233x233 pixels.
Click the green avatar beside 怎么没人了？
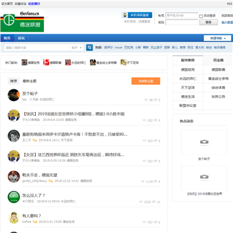coord(14,197)
